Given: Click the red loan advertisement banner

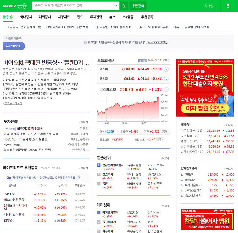Looking at the screenshot, I should click(x=205, y=88).
